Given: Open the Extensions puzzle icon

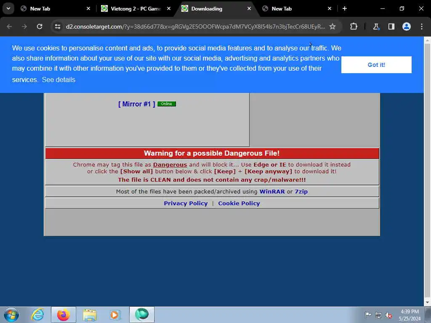Looking at the screenshot, I should (x=354, y=26).
